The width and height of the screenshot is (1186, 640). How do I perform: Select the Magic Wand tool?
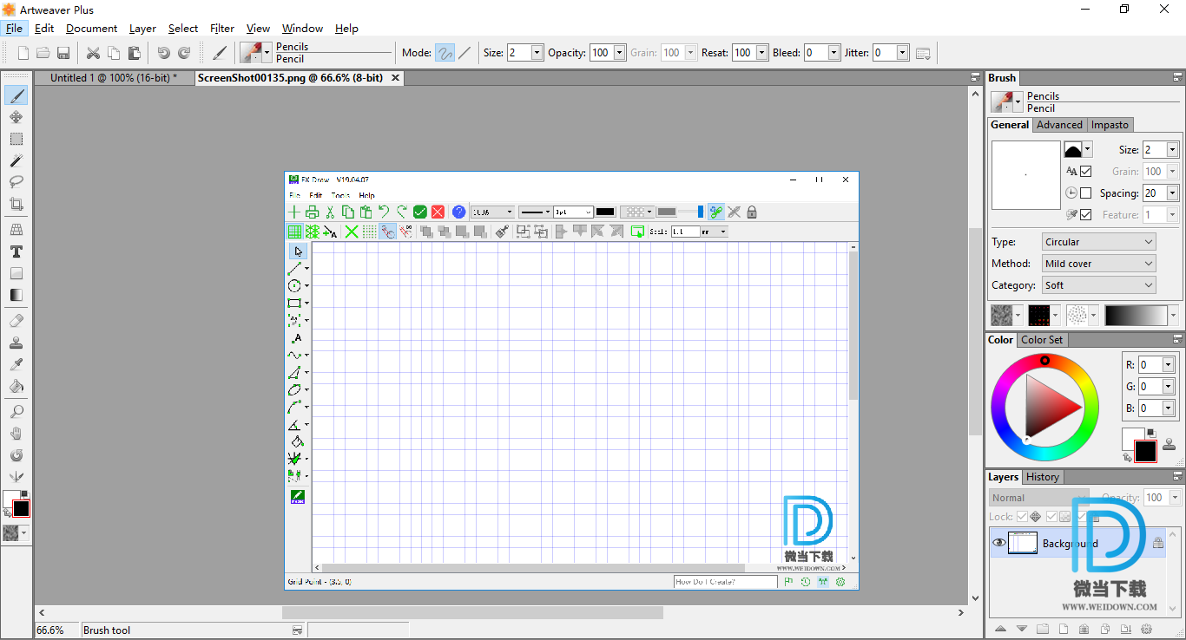point(16,160)
